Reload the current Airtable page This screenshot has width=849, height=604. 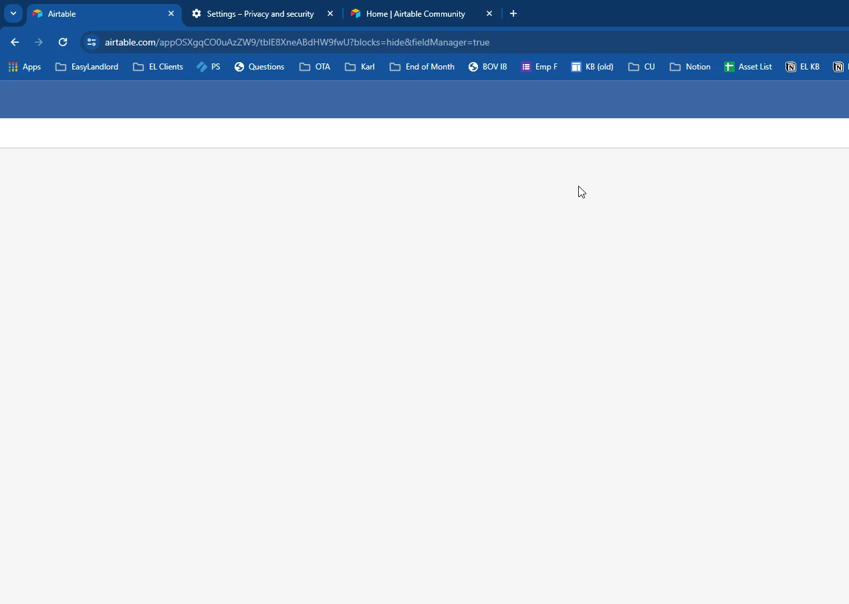pos(63,42)
